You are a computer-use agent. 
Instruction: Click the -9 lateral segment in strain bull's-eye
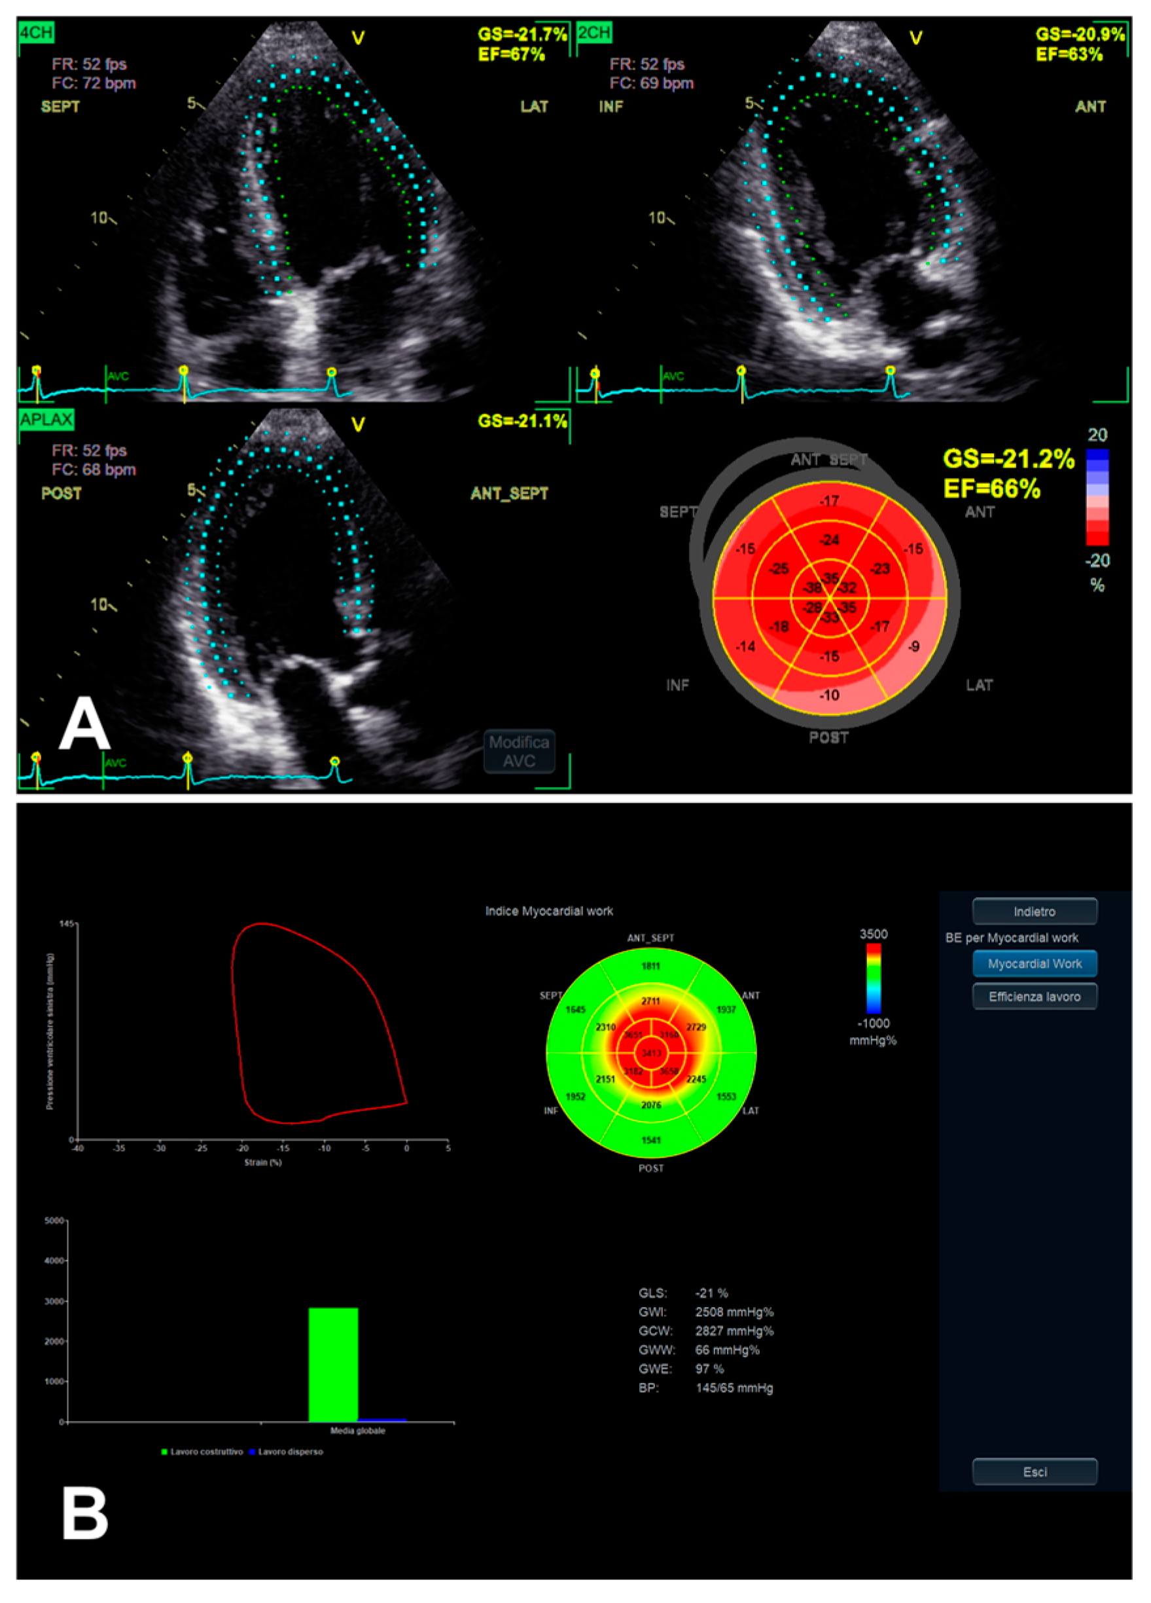coord(913,646)
